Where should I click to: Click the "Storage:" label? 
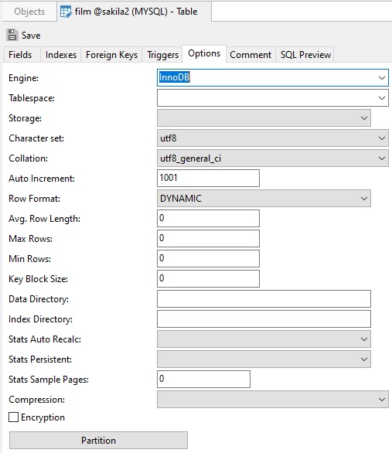tap(26, 118)
